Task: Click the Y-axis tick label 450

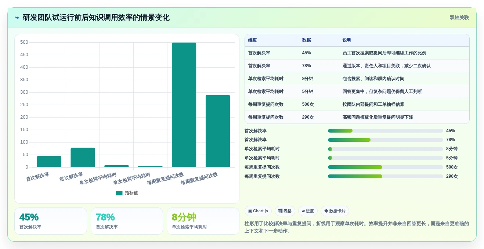Action: click(24, 55)
